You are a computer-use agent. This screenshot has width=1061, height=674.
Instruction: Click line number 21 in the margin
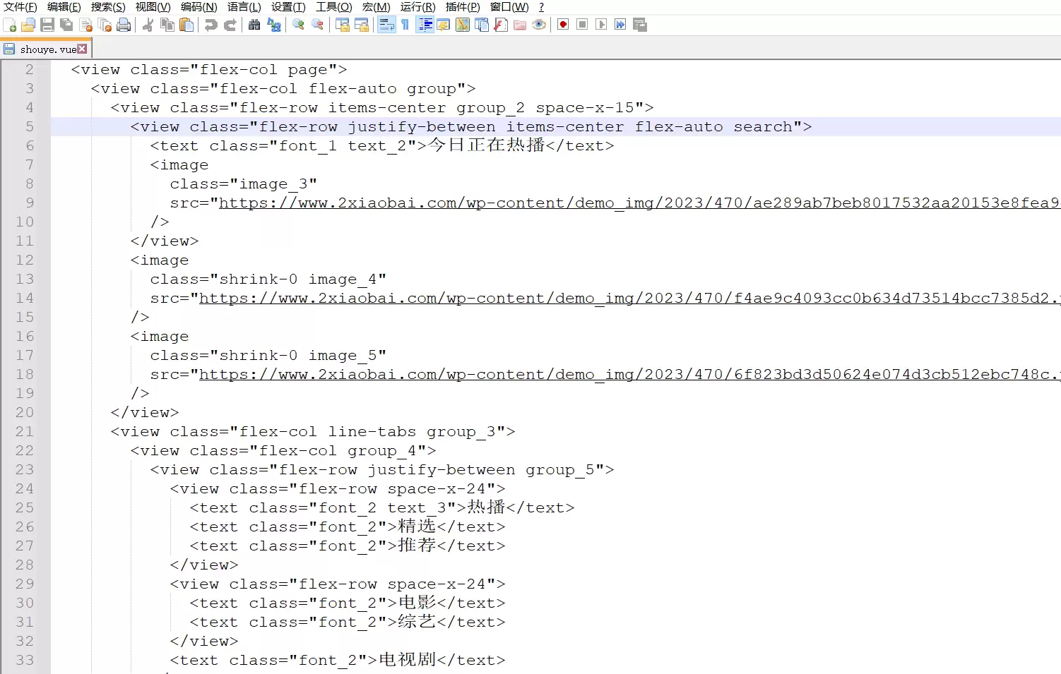click(25, 431)
